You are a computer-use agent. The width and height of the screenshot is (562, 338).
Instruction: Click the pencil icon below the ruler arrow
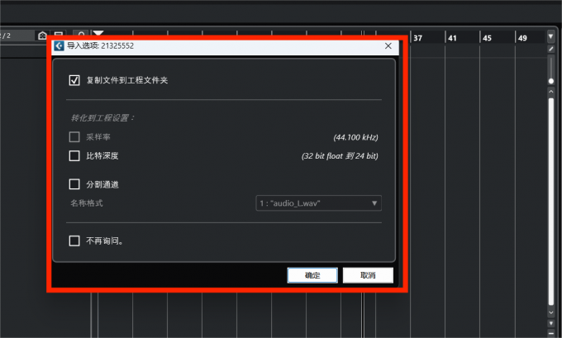coord(551,49)
